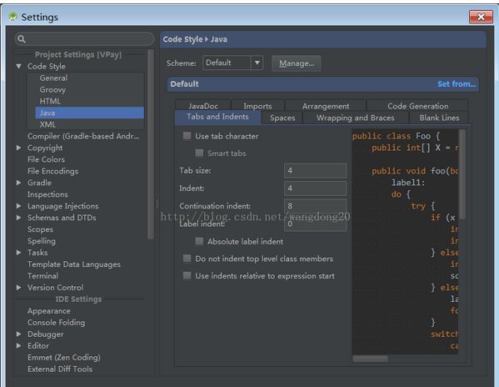Open the Blank Lines tab

coord(439,118)
